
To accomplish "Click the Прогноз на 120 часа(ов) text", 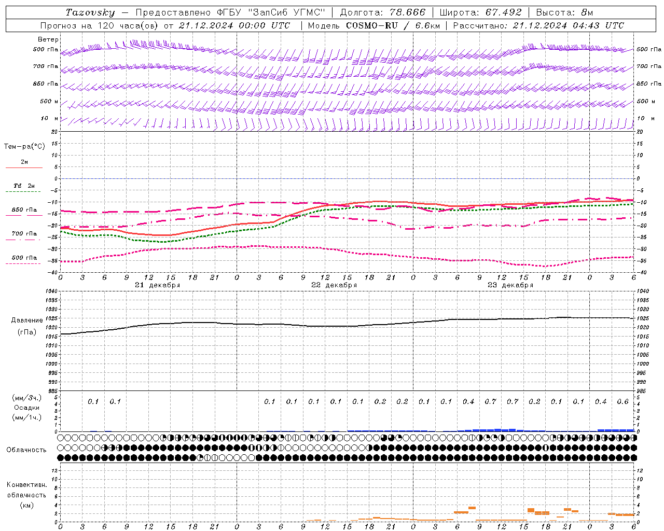I will click(x=100, y=25).
